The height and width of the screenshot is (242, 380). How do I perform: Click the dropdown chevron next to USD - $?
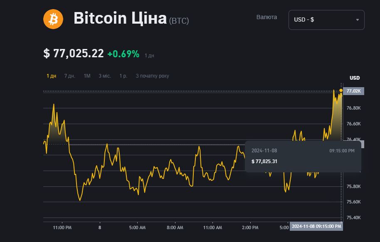click(x=358, y=20)
